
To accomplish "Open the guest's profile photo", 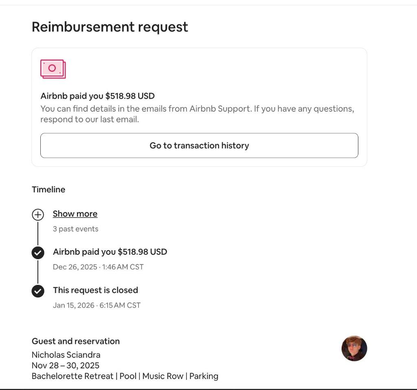I will click(354, 348).
